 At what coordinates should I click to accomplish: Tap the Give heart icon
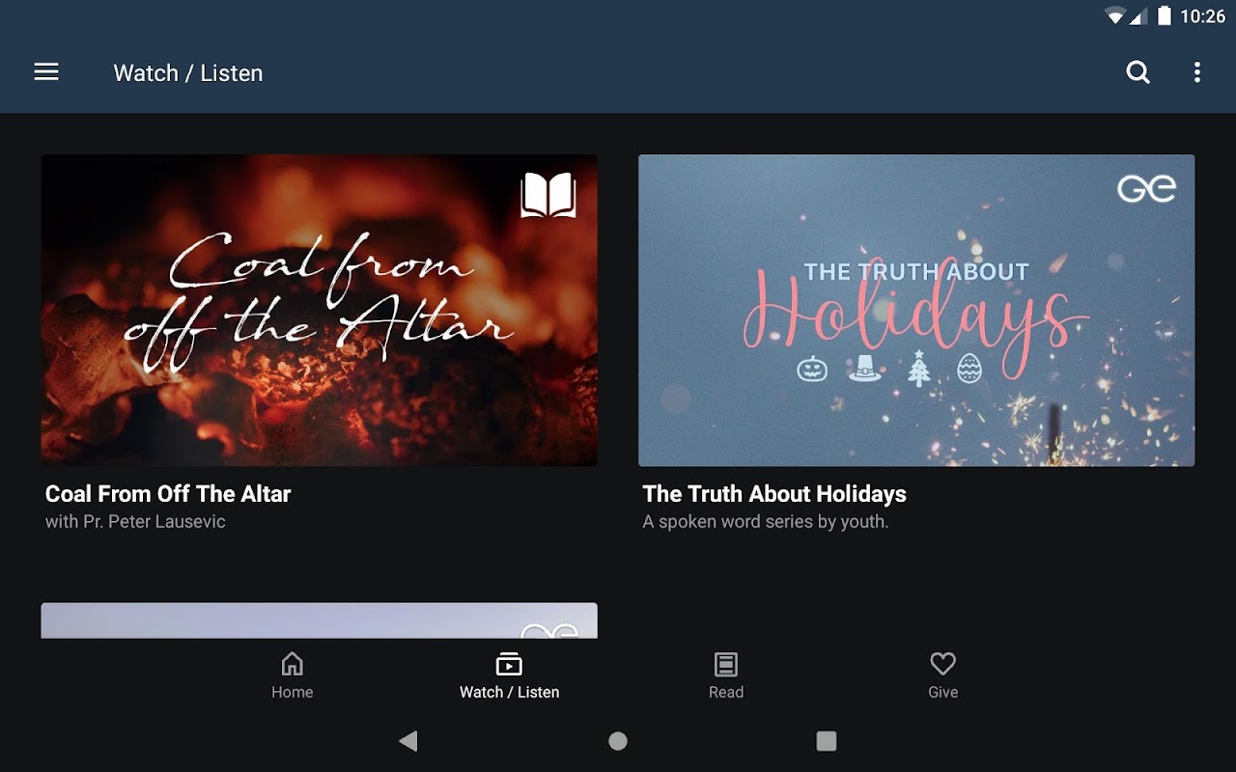(943, 664)
